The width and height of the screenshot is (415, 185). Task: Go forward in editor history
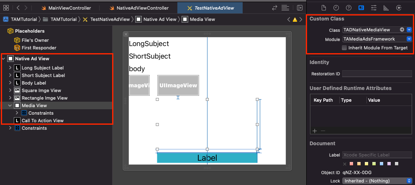(26, 8)
